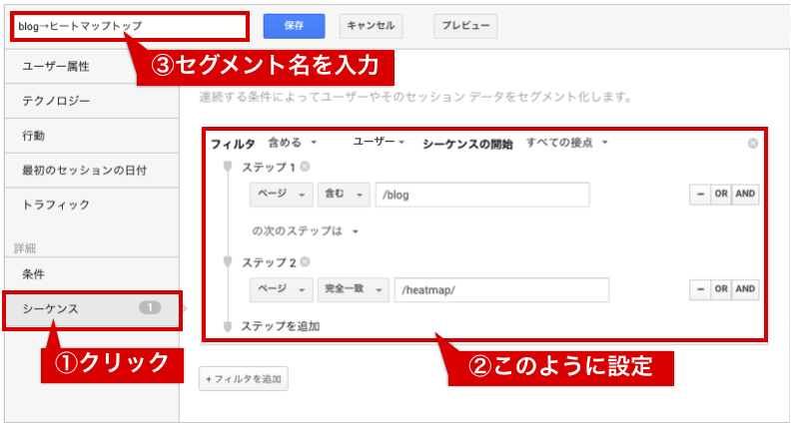Screen dimensions: 793x427
Task: Expand the すべての接点 sequence start dropdown
Action: [567, 143]
